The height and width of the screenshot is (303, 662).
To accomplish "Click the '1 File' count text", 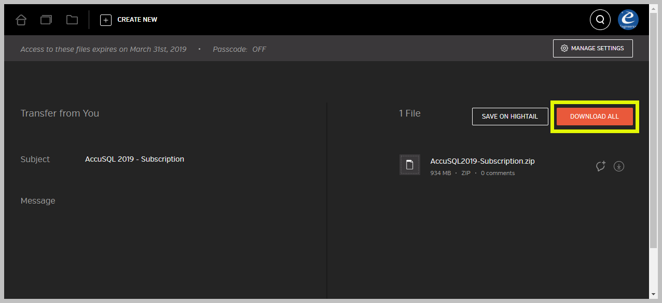I will tap(410, 113).
